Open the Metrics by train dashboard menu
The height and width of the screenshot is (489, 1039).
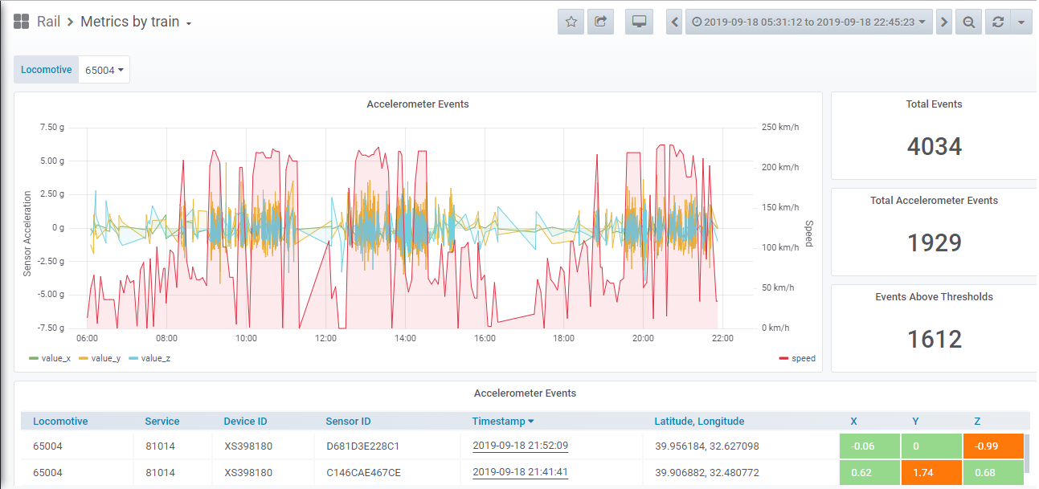pyautogui.click(x=136, y=22)
